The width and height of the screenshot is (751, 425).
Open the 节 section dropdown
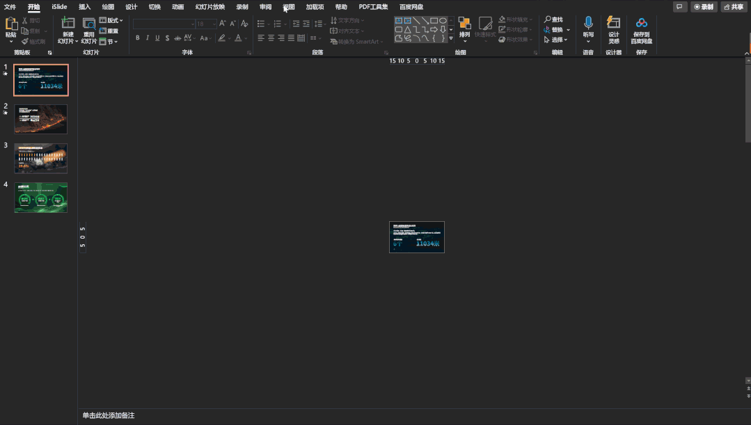click(109, 42)
